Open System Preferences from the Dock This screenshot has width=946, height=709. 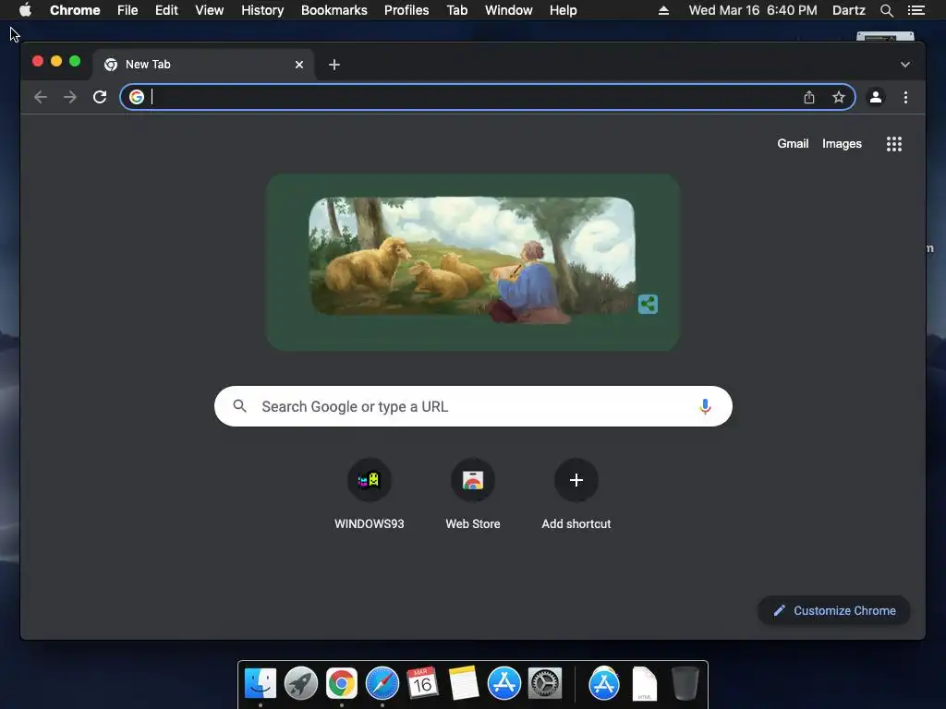click(x=545, y=684)
